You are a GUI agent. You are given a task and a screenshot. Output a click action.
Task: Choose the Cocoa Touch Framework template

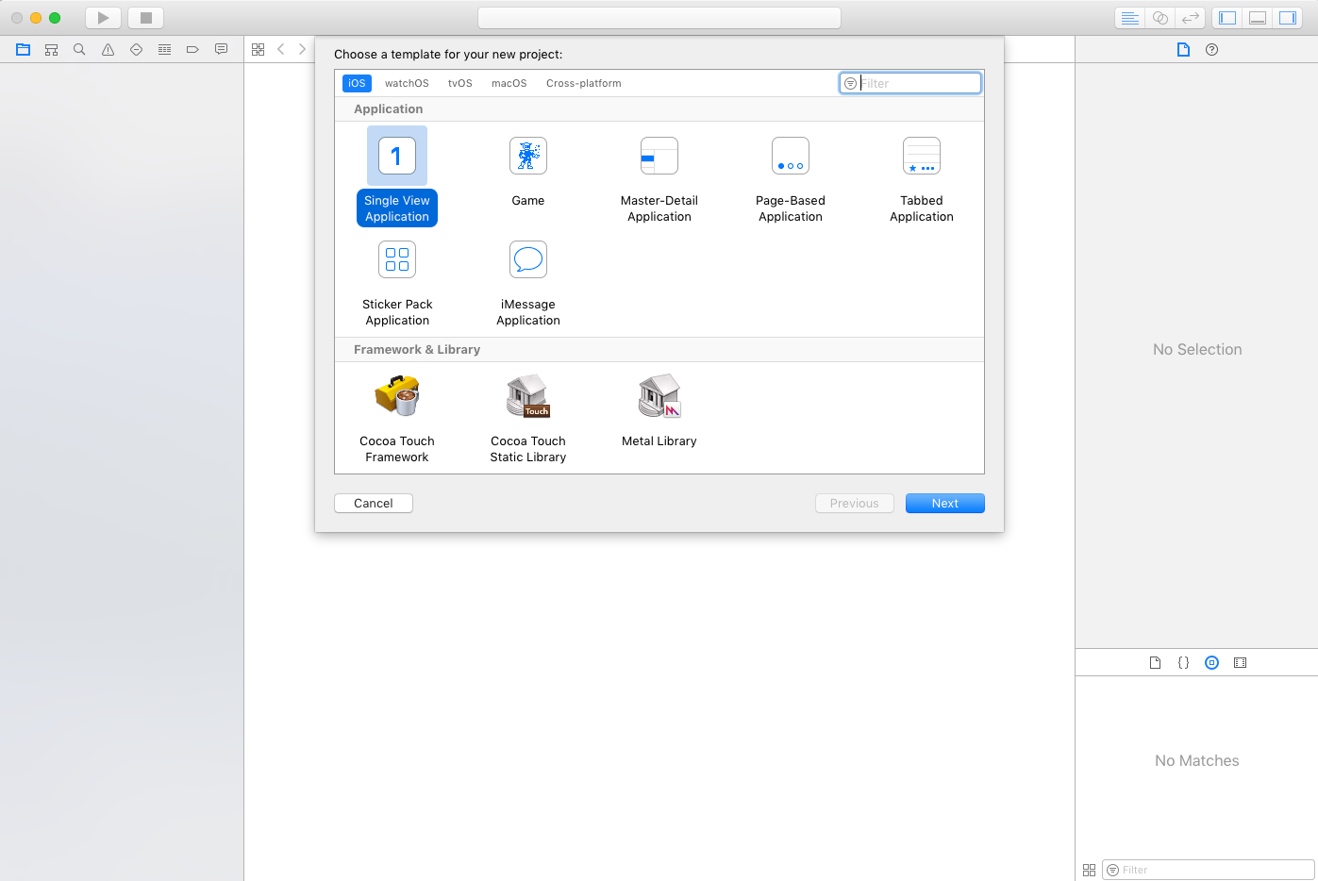(x=397, y=418)
